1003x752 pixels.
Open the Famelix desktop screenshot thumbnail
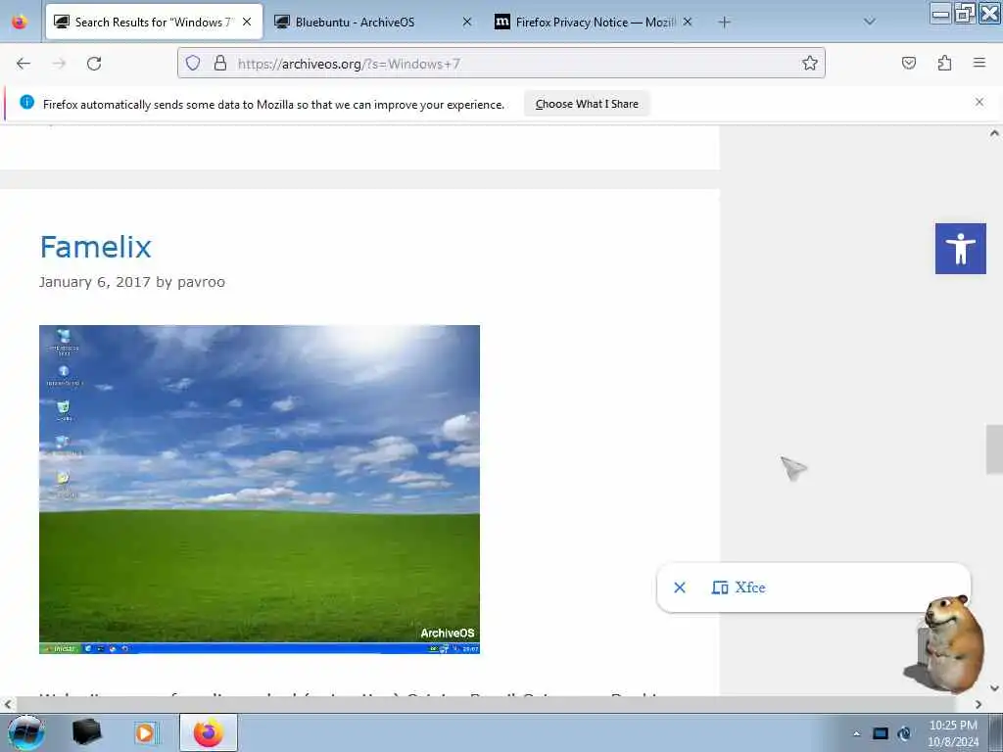(259, 490)
